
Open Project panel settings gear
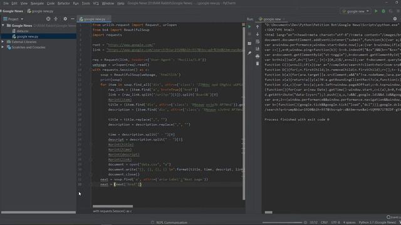(65, 19)
